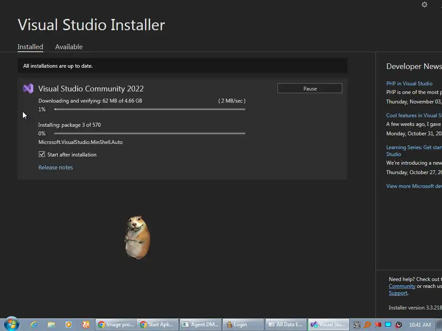442x331 pixels.
Task: Click 'Microsoft.VisualStudio.MinShell.Auto' package name
Action: click(x=80, y=142)
